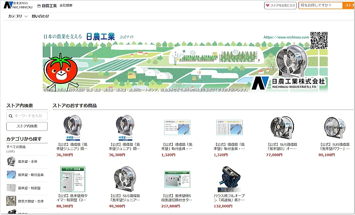This screenshot has height=215, width=355.
Task: Open the second 風来望ジュニア fan thumbnail
Action: tap(125, 128)
